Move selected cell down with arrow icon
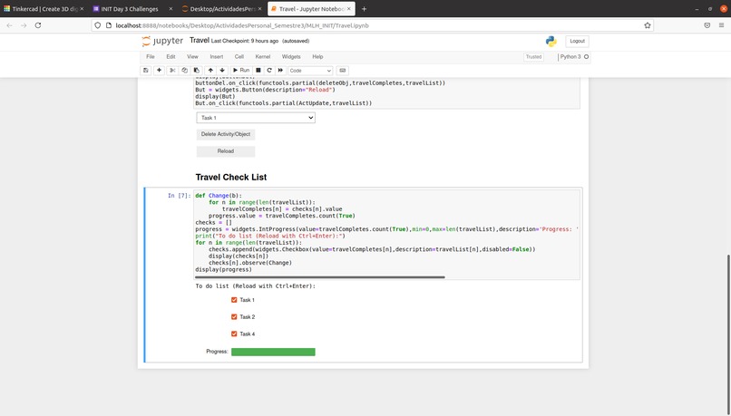The image size is (731, 416). [222, 71]
